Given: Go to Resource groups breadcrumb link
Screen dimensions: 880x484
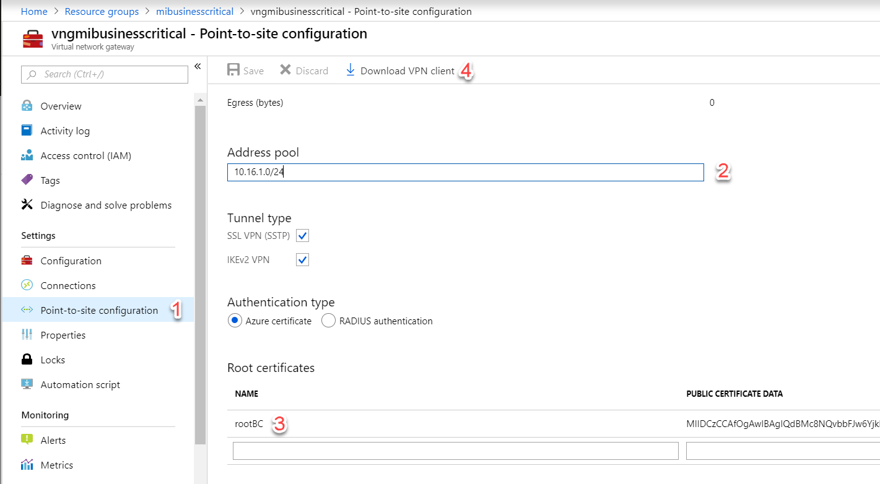Looking at the screenshot, I should coord(102,11).
